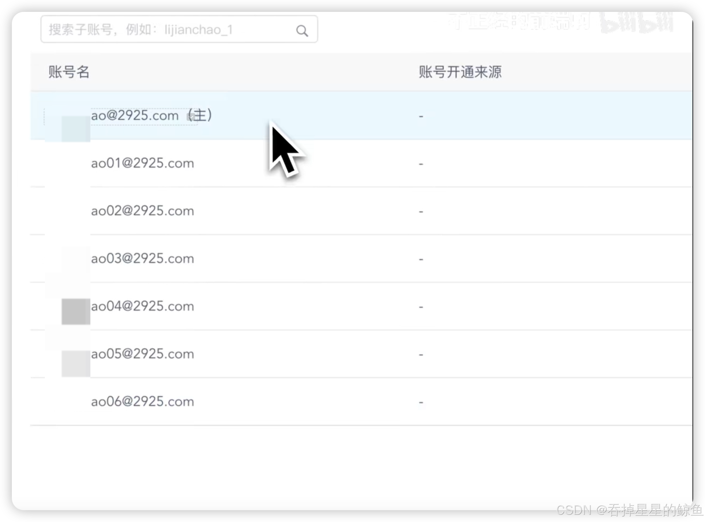Click the bilibili watermark logo top right

point(636,22)
